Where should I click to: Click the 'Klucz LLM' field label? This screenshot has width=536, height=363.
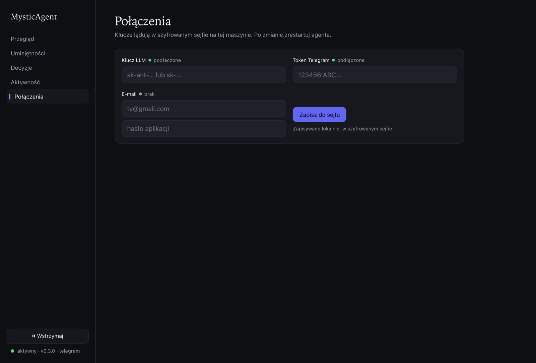pyautogui.click(x=134, y=60)
